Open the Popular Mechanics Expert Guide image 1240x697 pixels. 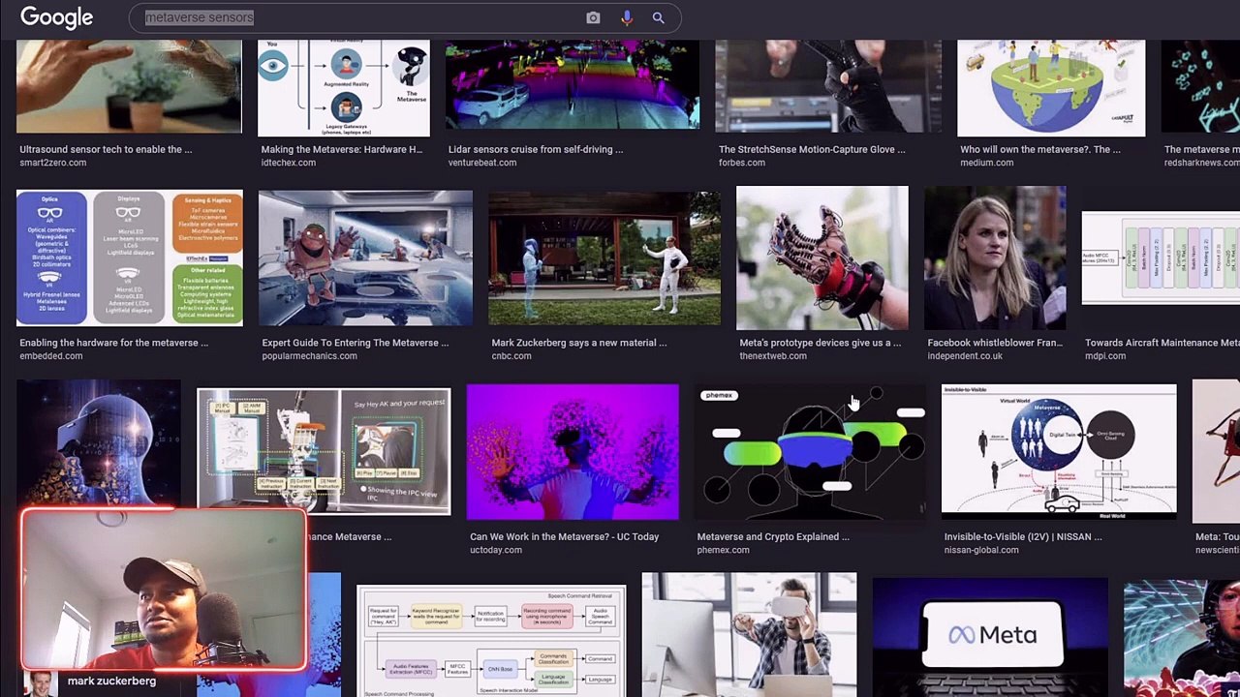[x=365, y=258]
